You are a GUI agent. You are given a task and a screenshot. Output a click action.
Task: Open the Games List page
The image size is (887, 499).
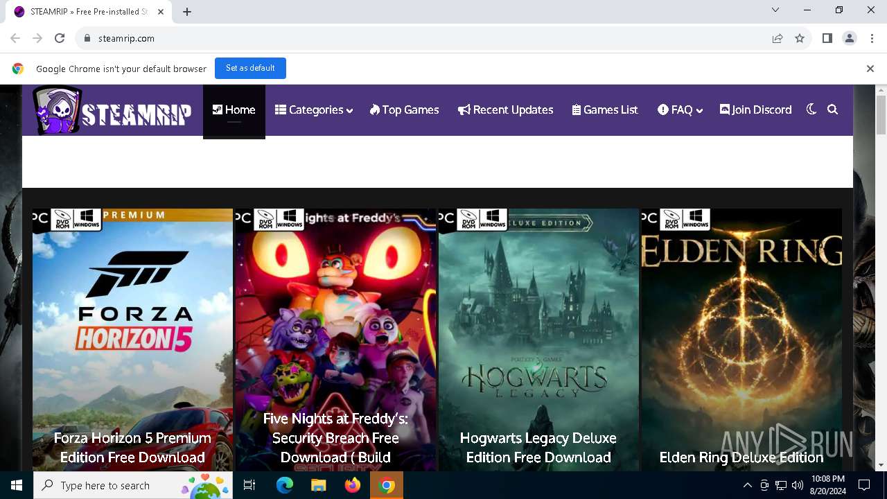(605, 110)
